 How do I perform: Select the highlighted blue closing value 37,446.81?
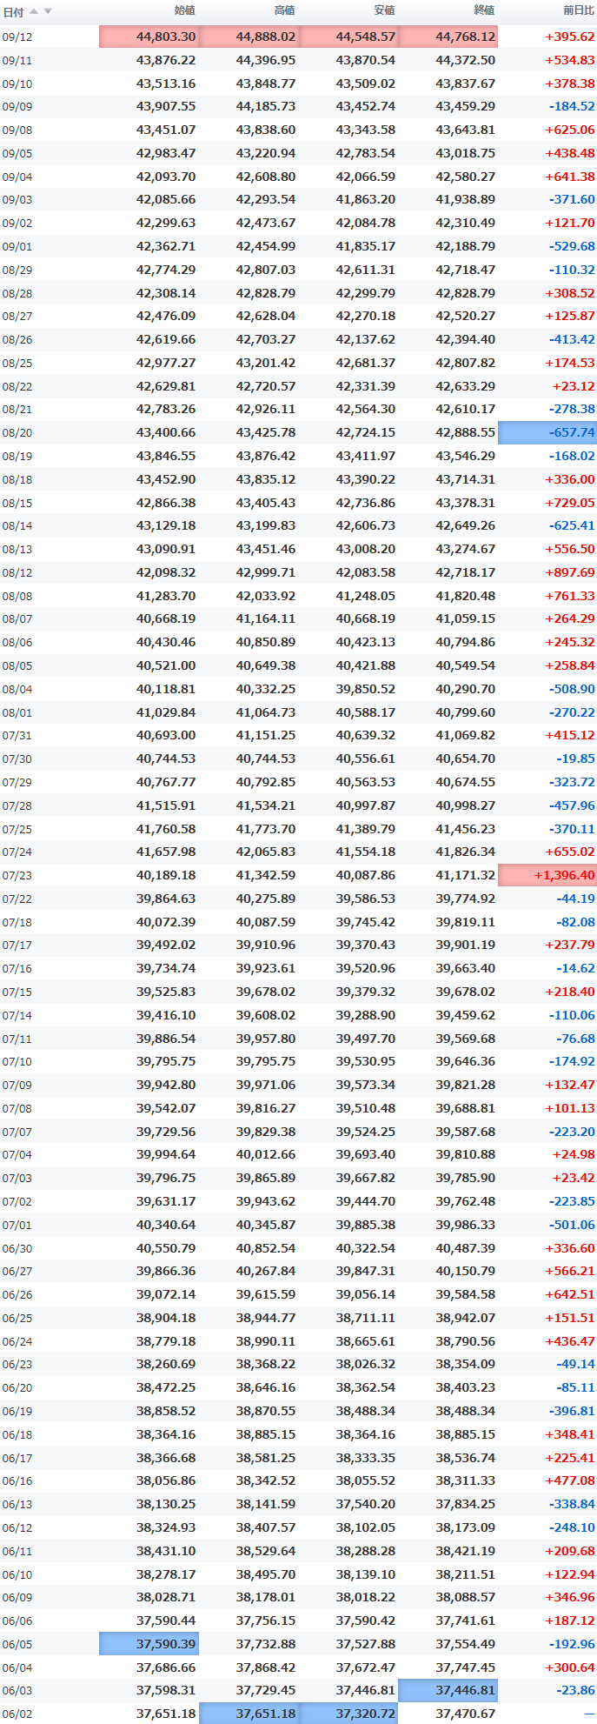448,1690
